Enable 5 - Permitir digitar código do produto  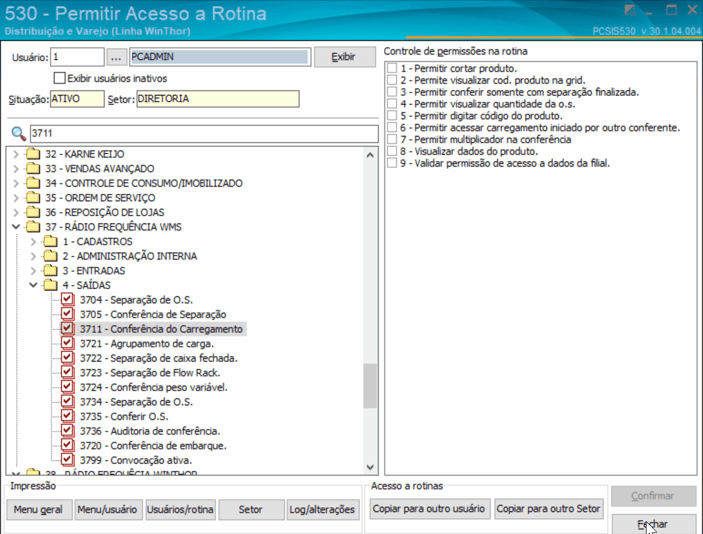(392, 116)
